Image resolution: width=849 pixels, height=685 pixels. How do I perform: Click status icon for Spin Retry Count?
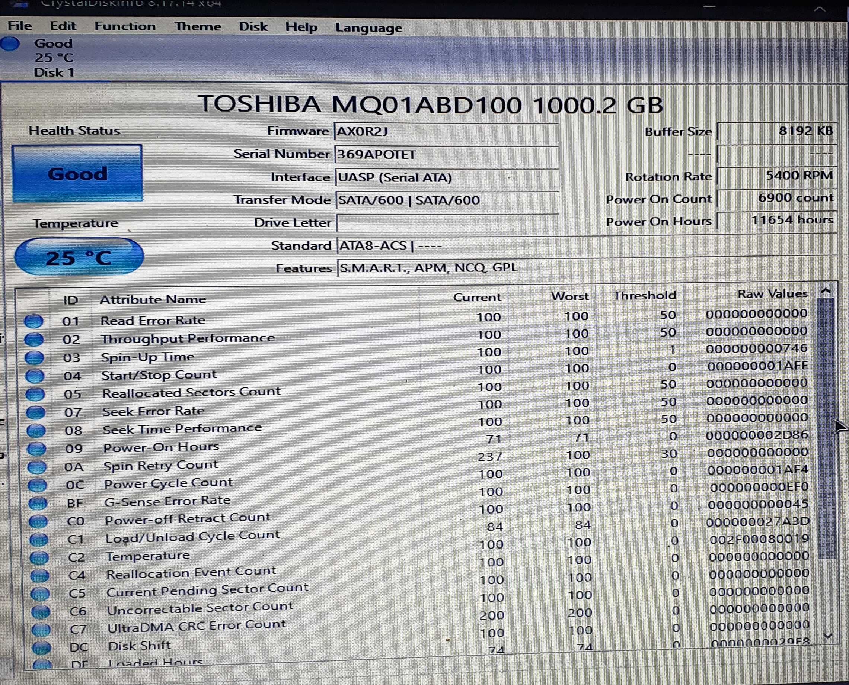coord(37,467)
